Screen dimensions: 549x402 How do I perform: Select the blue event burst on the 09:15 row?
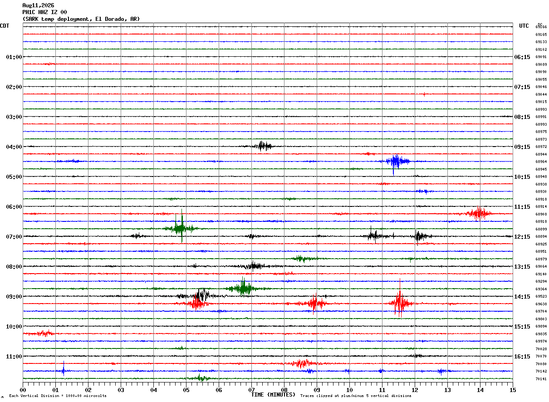(x=397, y=162)
